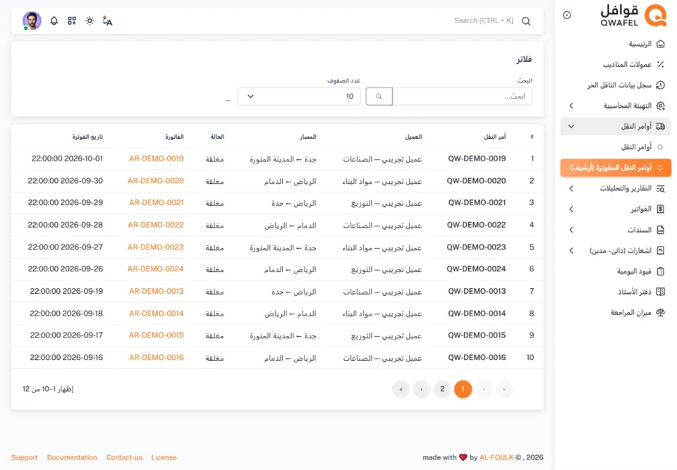The width and height of the screenshot is (677, 470).
Task: Expand the الفواتير chevron
Action: tap(571, 209)
